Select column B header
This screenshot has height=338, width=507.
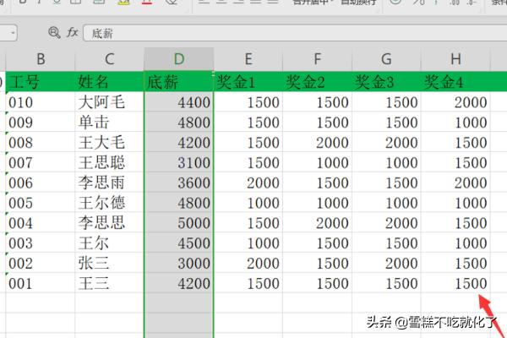[40, 58]
